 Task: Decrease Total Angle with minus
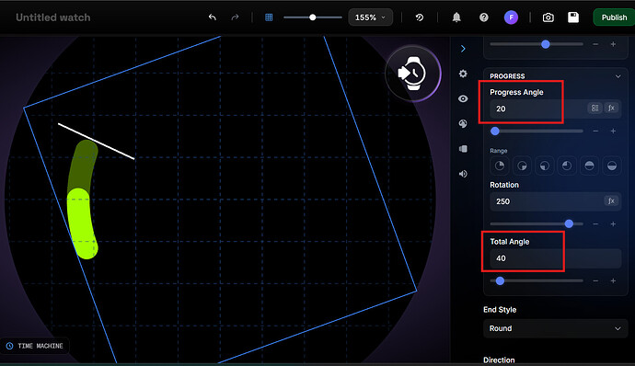click(x=595, y=280)
